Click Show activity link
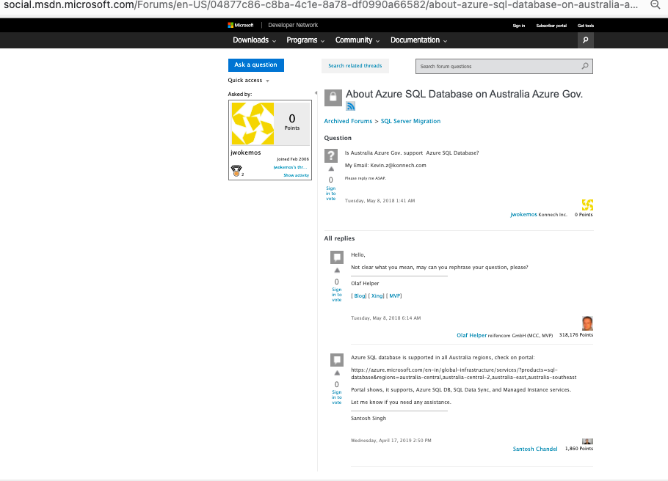 point(296,175)
